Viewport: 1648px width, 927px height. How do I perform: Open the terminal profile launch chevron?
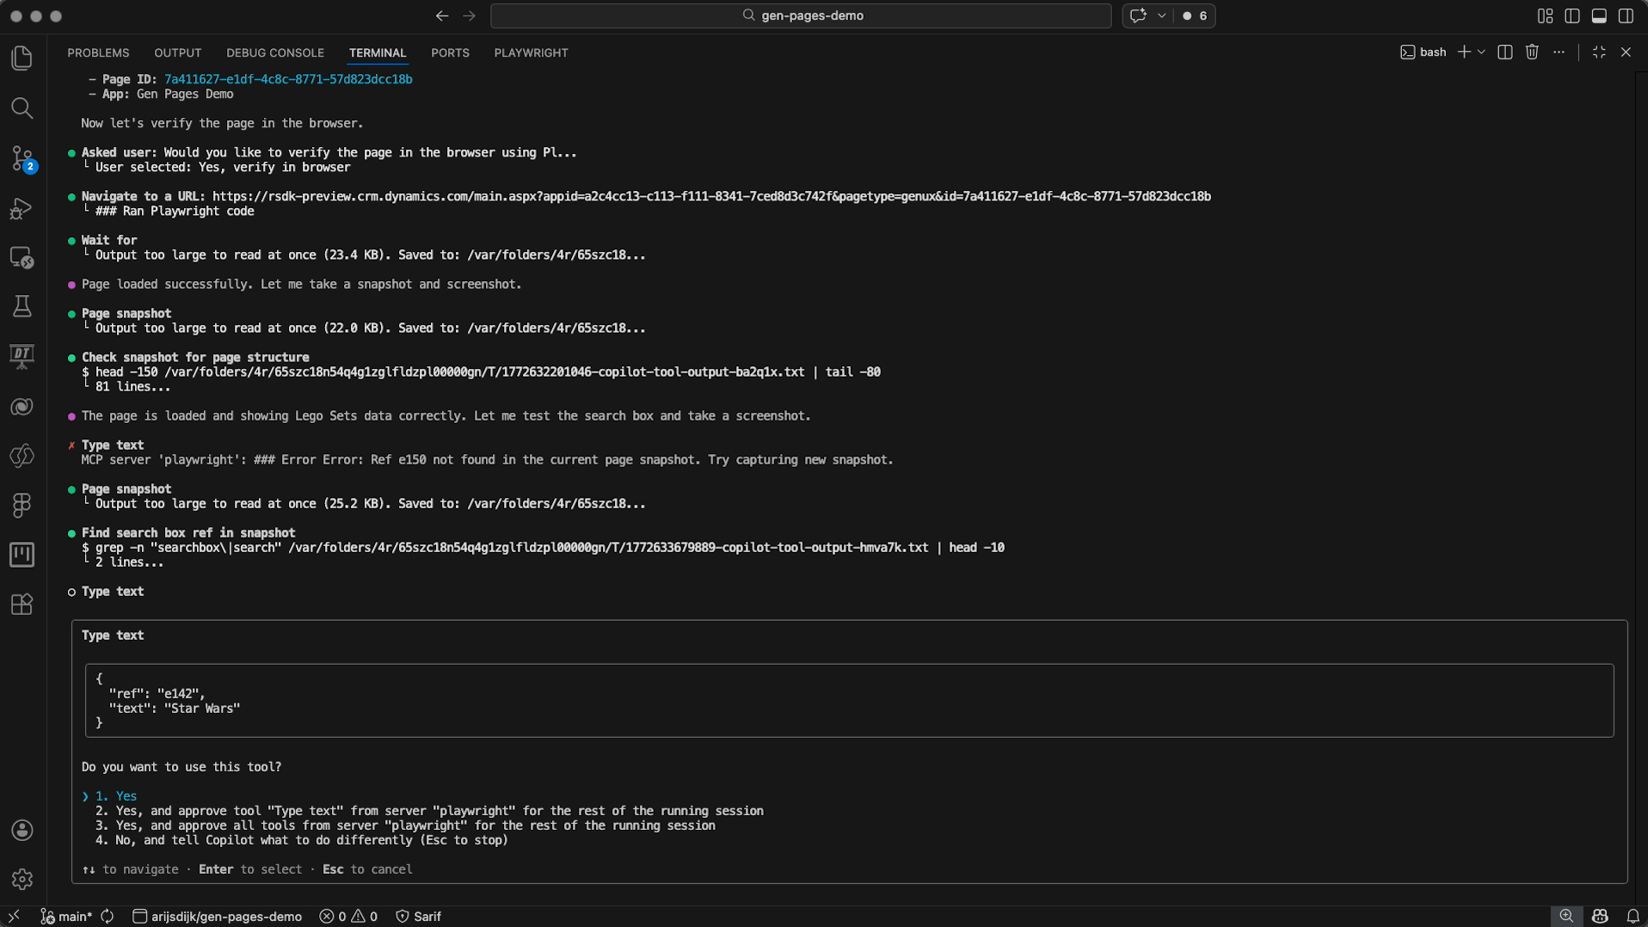1481,52
